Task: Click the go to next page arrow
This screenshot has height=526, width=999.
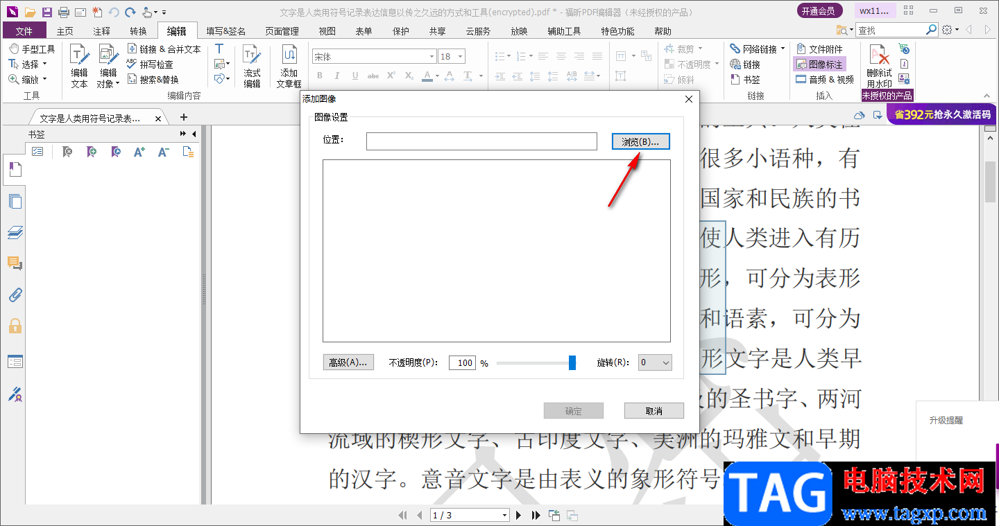Action: [518, 515]
